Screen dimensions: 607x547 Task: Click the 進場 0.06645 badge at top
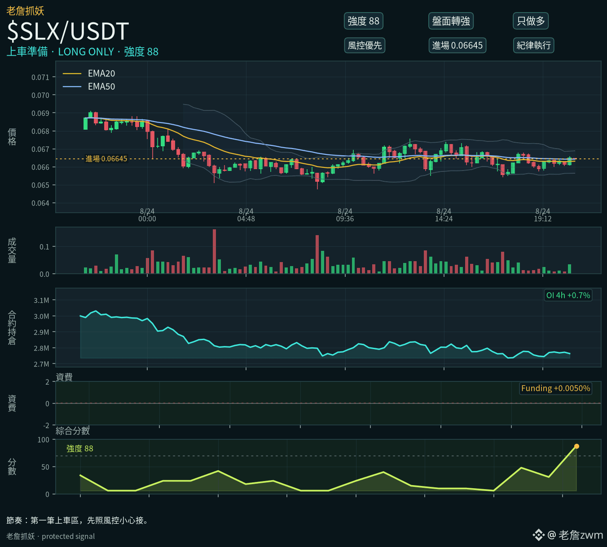(457, 45)
